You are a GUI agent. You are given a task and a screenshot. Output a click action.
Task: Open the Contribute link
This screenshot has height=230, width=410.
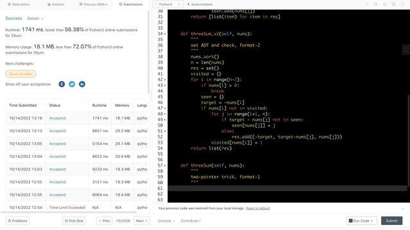191,221
